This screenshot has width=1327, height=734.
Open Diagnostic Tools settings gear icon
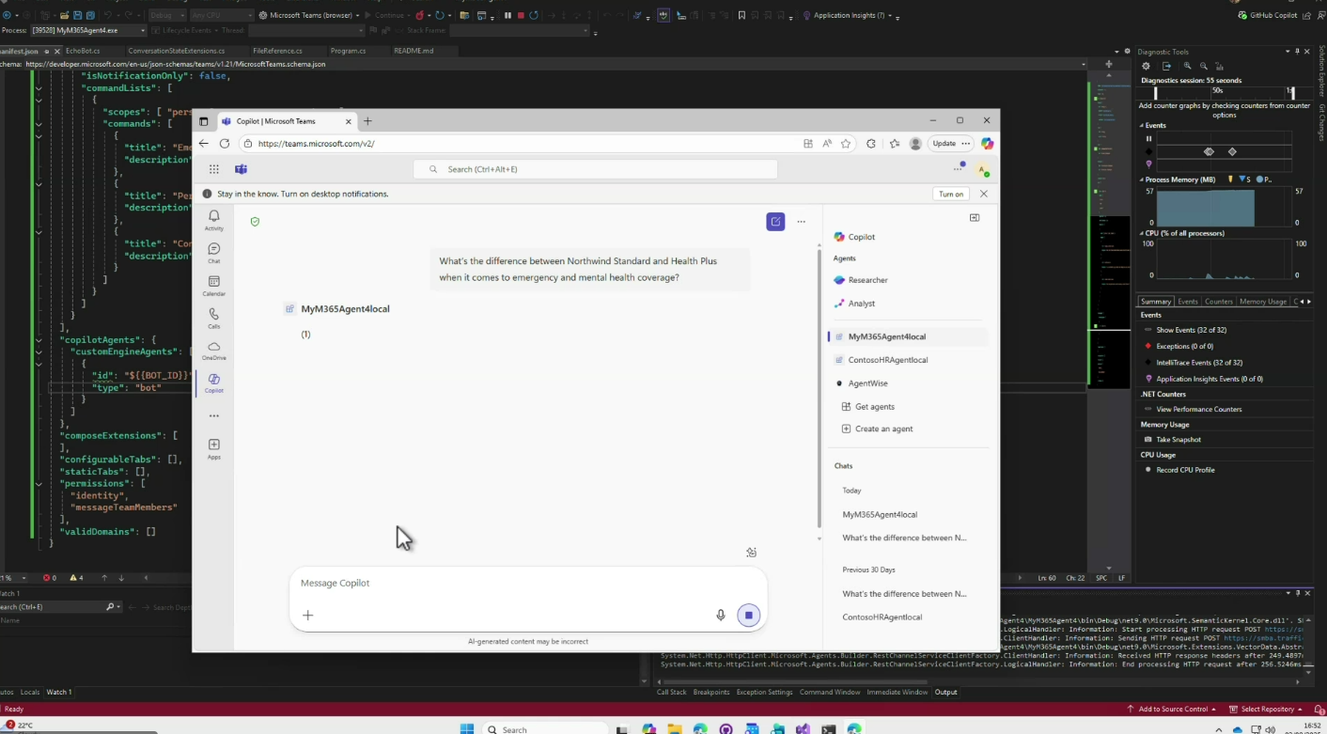(1146, 66)
